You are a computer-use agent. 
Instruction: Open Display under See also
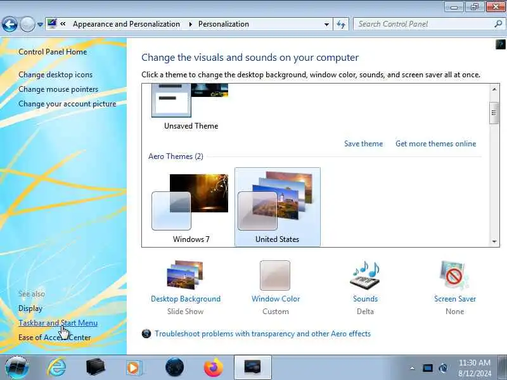pyautogui.click(x=30, y=308)
